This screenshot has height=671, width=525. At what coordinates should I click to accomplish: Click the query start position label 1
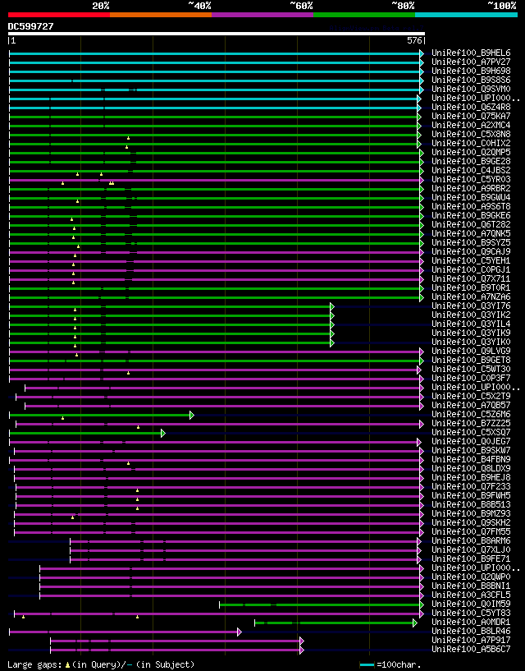coord(13,40)
